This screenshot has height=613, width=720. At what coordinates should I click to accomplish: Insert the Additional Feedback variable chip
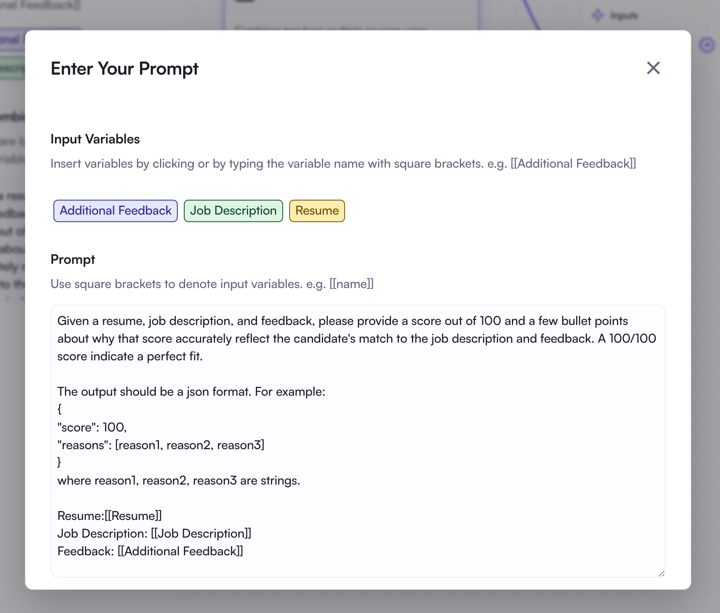point(115,211)
